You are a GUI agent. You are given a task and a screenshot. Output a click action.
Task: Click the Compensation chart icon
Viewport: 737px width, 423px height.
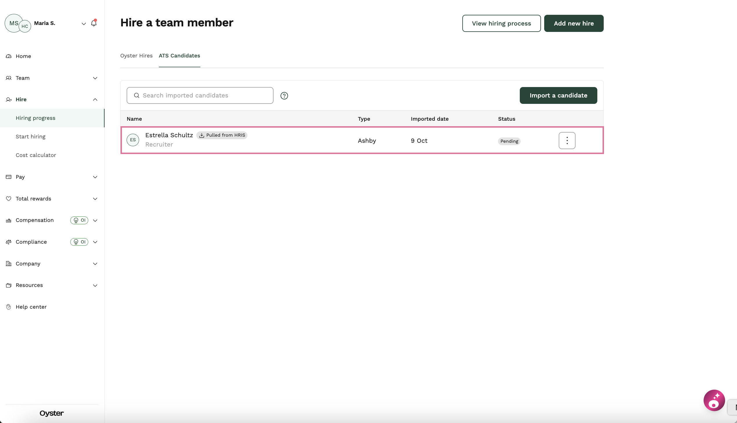[9, 220]
